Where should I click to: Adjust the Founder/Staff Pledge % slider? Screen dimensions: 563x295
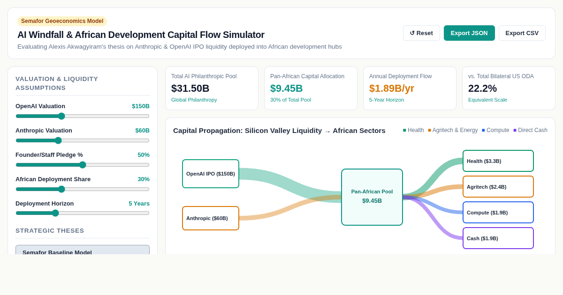[83, 165]
